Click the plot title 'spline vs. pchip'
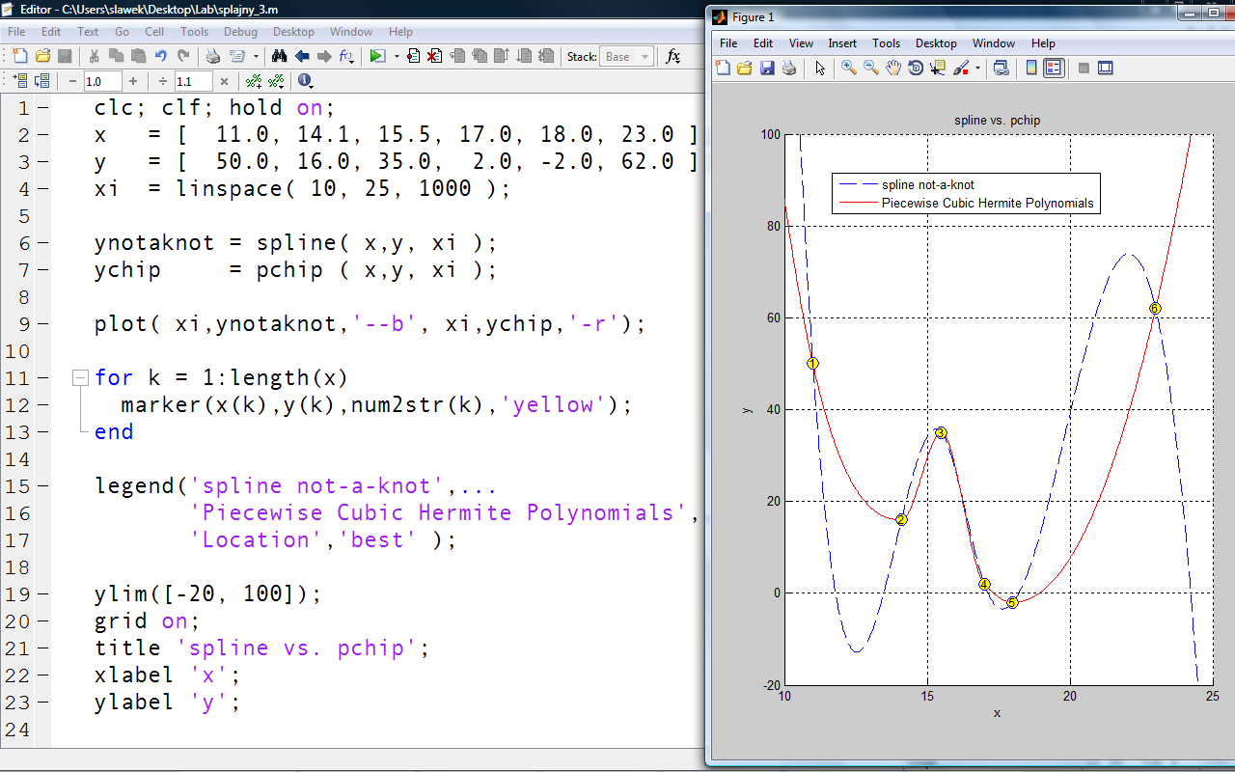 coord(997,121)
